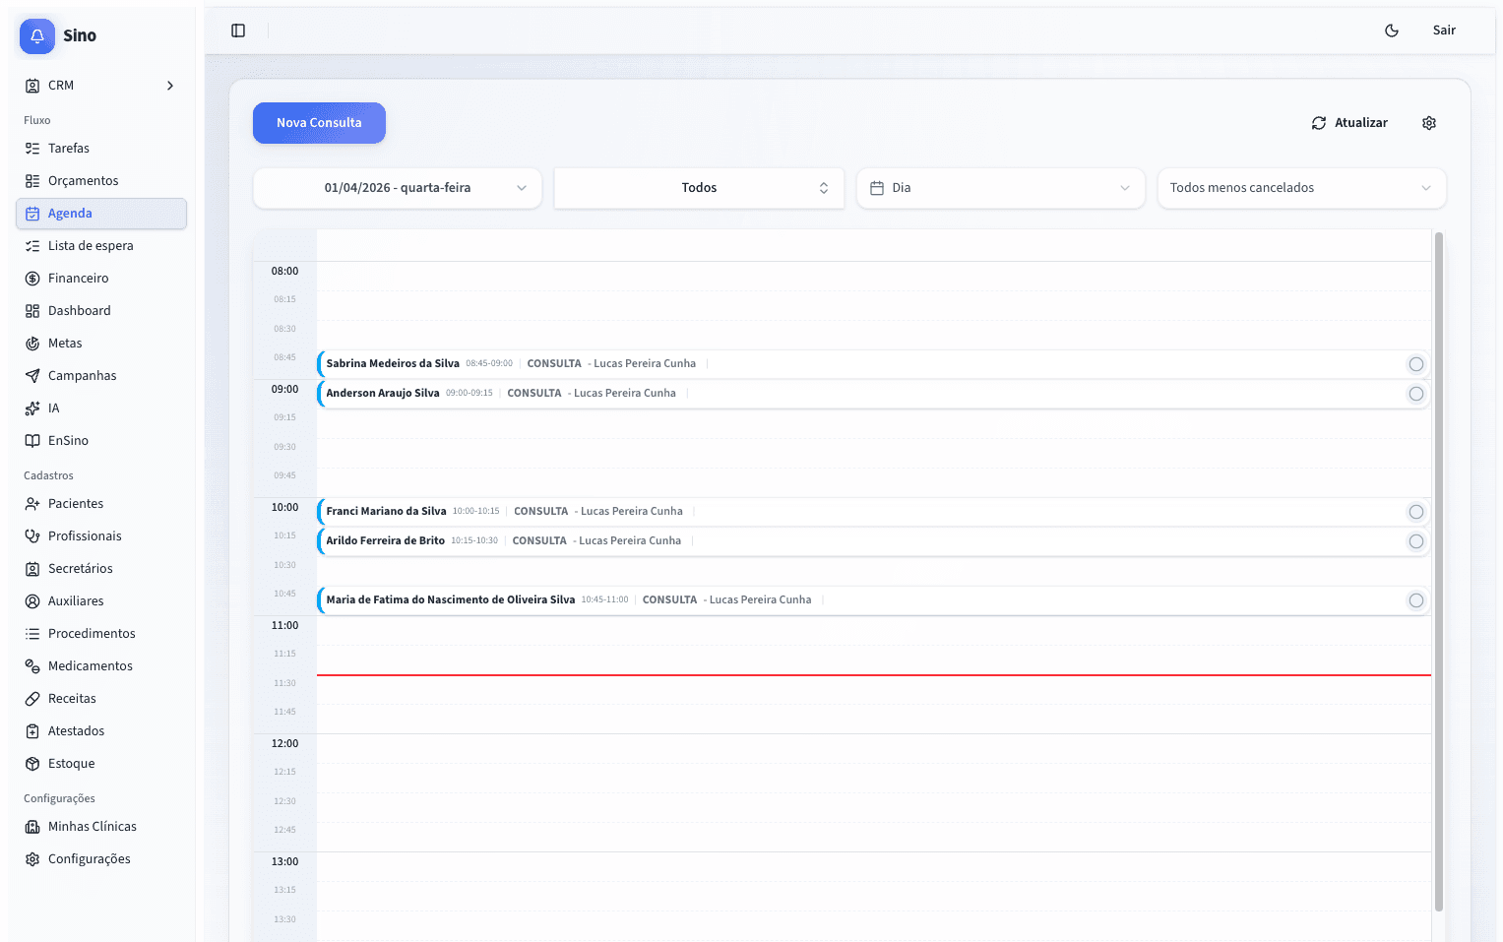Click the CRM sidebar icon

32,86
